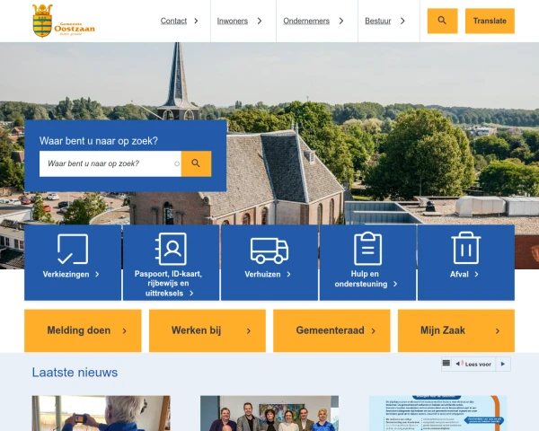The image size is (539, 431).
Task: Click the Translate button
Action: pyautogui.click(x=490, y=21)
